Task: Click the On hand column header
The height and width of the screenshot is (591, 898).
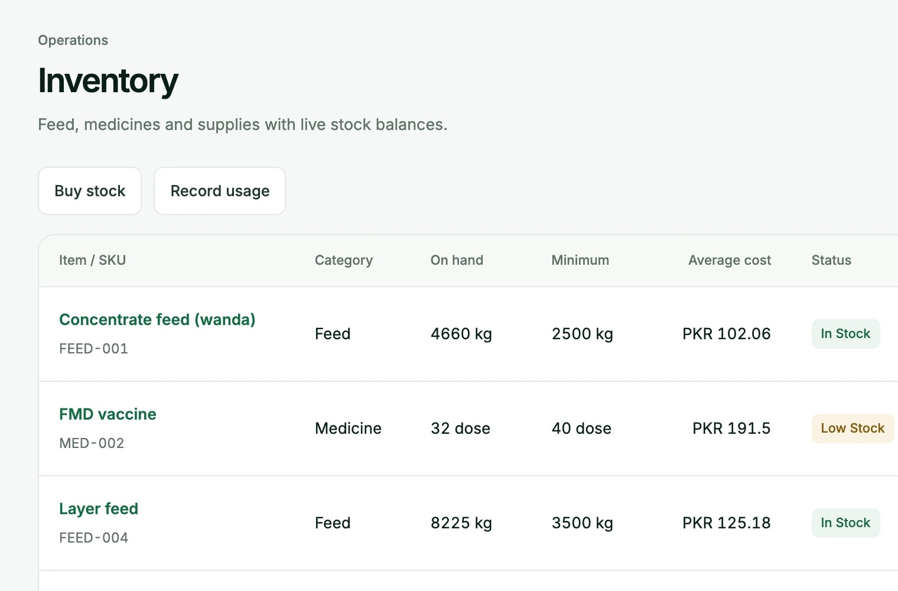Action: (x=457, y=260)
